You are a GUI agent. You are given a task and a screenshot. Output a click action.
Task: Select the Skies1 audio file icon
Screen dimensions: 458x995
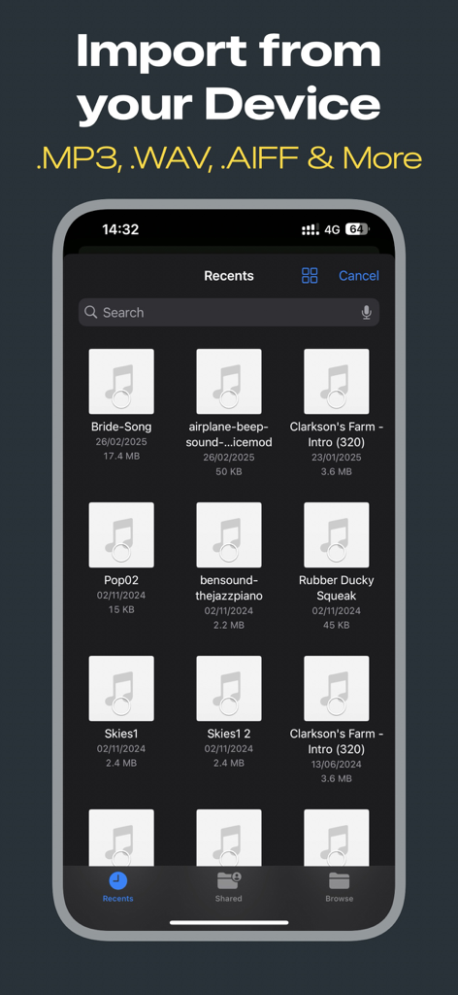point(121,689)
